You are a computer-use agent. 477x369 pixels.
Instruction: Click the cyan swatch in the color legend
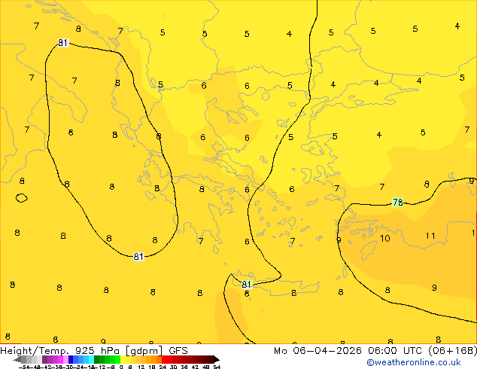[x=91, y=359]
